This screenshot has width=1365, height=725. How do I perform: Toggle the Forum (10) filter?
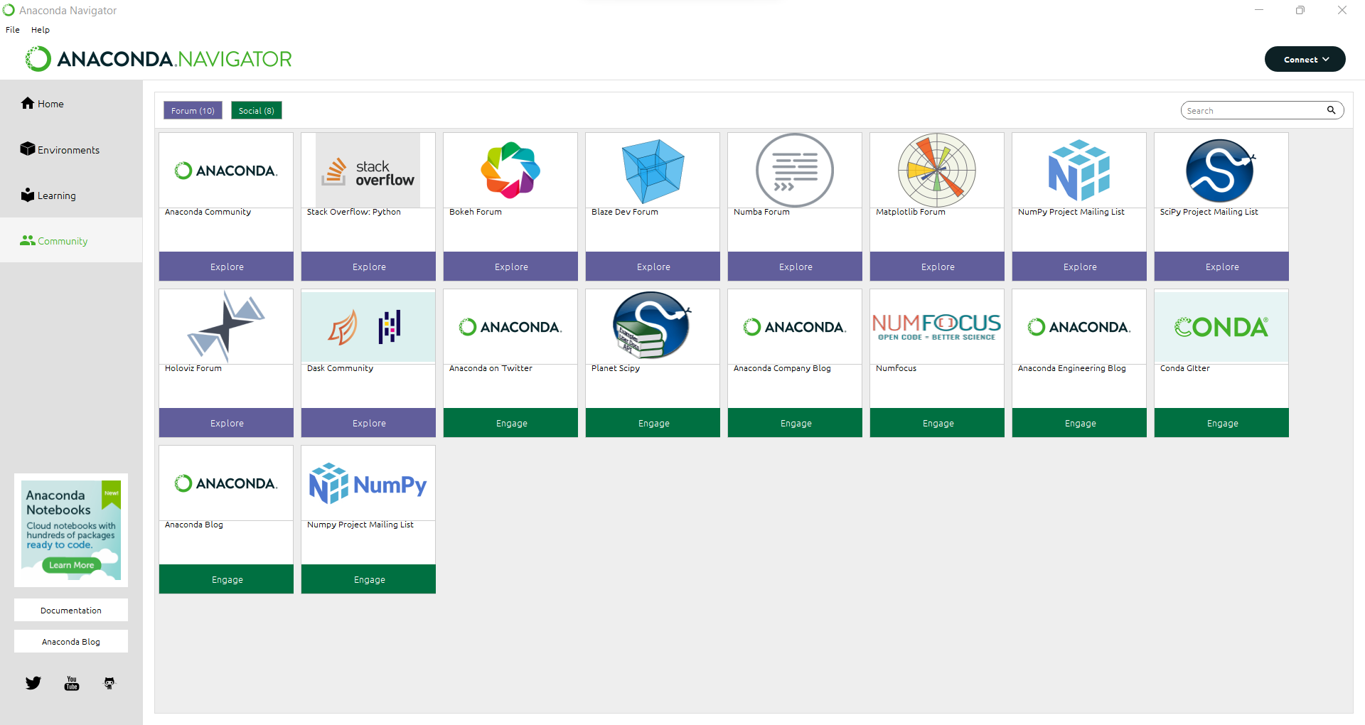pyautogui.click(x=193, y=110)
